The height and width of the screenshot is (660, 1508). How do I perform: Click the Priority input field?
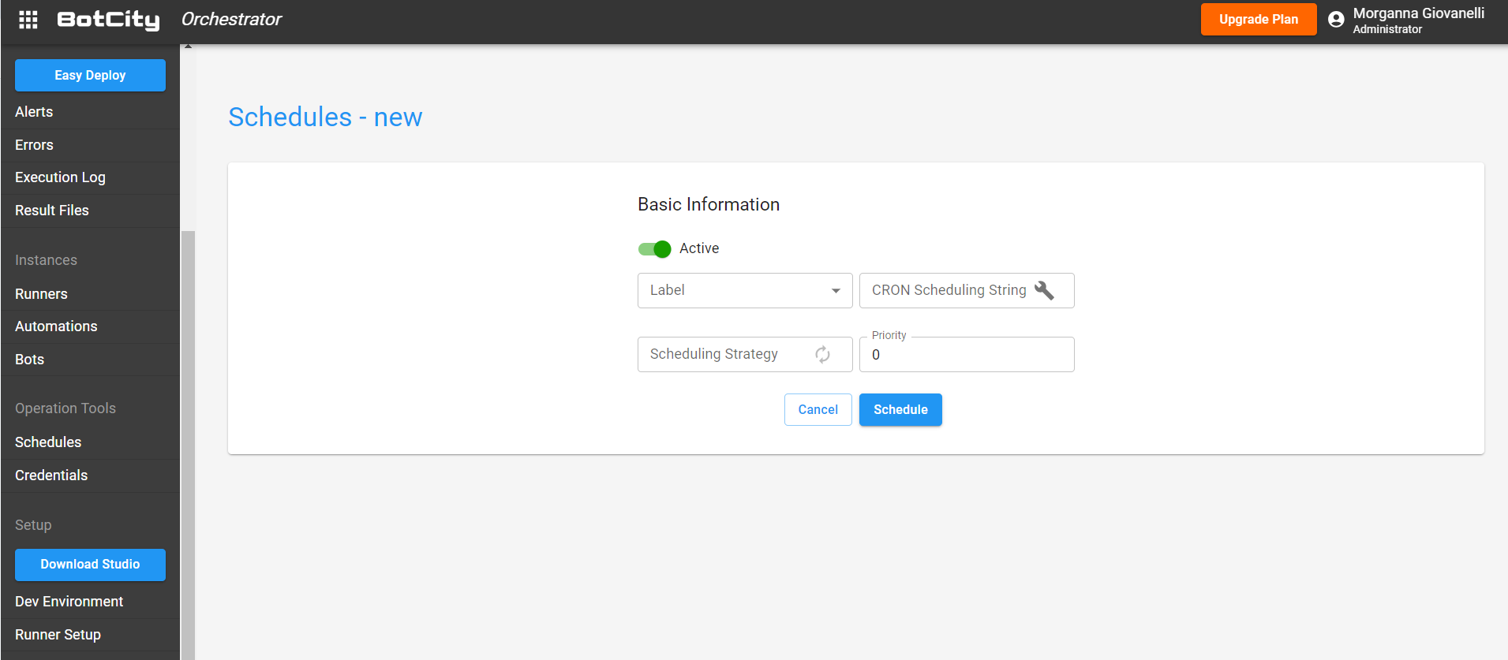pyautogui.click(x=966, y=355)
